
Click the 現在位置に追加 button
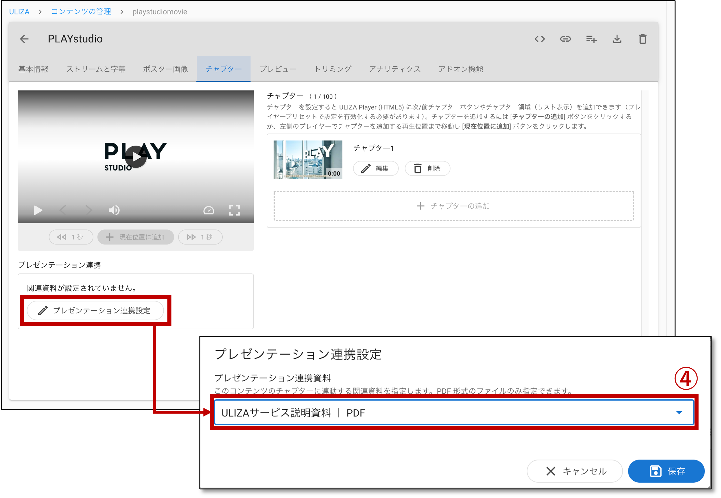pos(136,237)
